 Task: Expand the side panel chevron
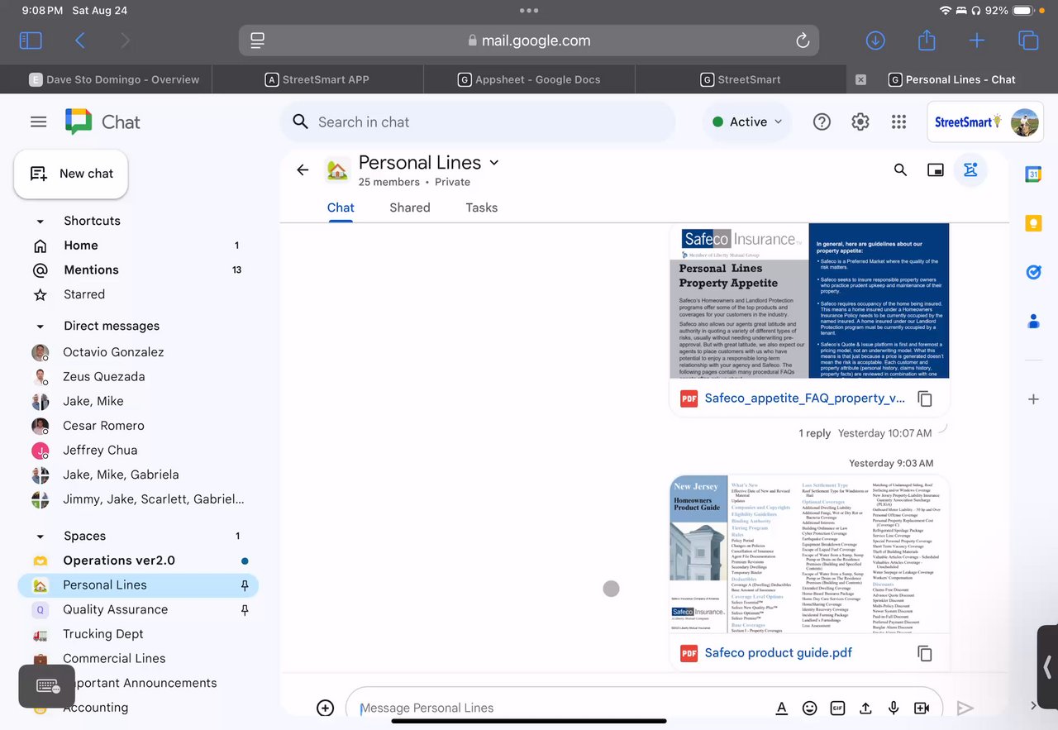click(1034, 705)
